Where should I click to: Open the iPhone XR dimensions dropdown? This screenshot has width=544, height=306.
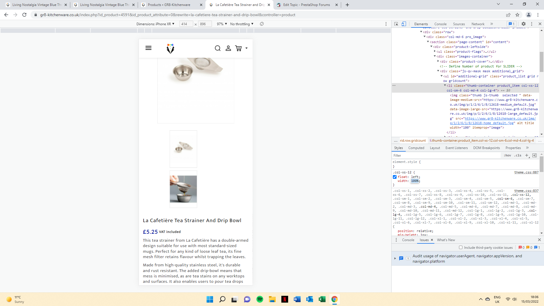[x=155, y=24]
